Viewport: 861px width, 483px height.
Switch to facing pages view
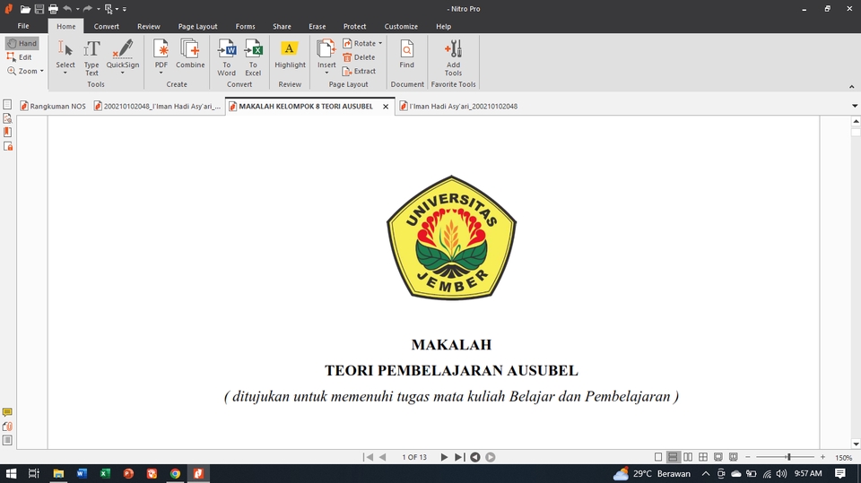point(688,457)
